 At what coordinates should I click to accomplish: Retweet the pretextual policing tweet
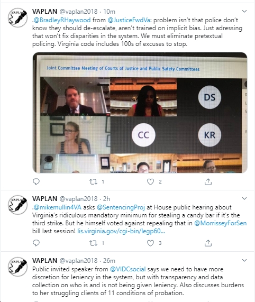click(x=94, y=181)
